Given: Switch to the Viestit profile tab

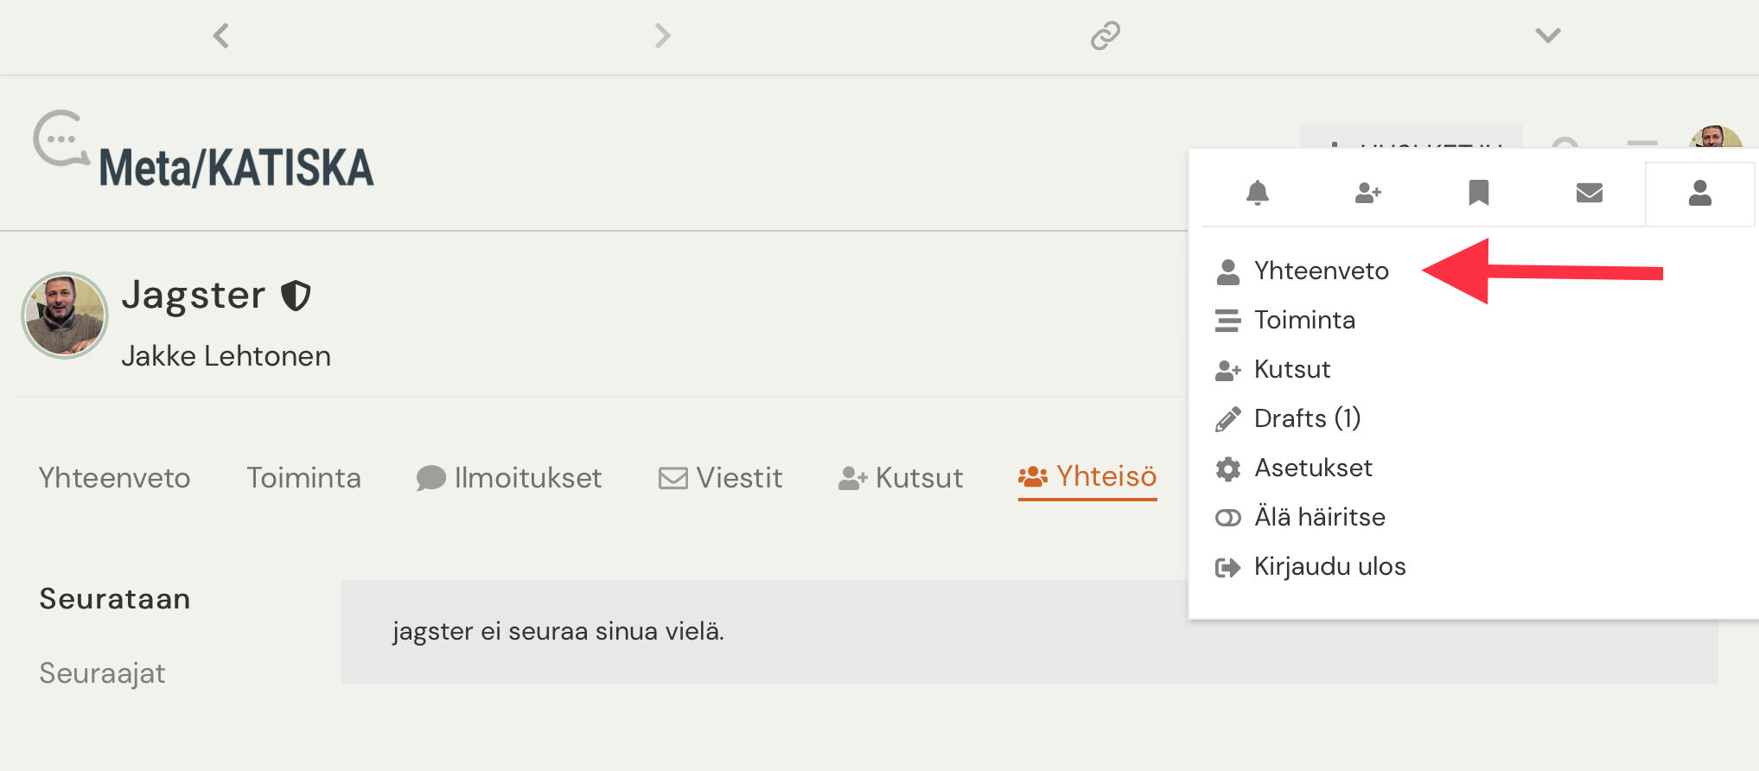Looking at the screenshot, I should (x=721, y=478).
